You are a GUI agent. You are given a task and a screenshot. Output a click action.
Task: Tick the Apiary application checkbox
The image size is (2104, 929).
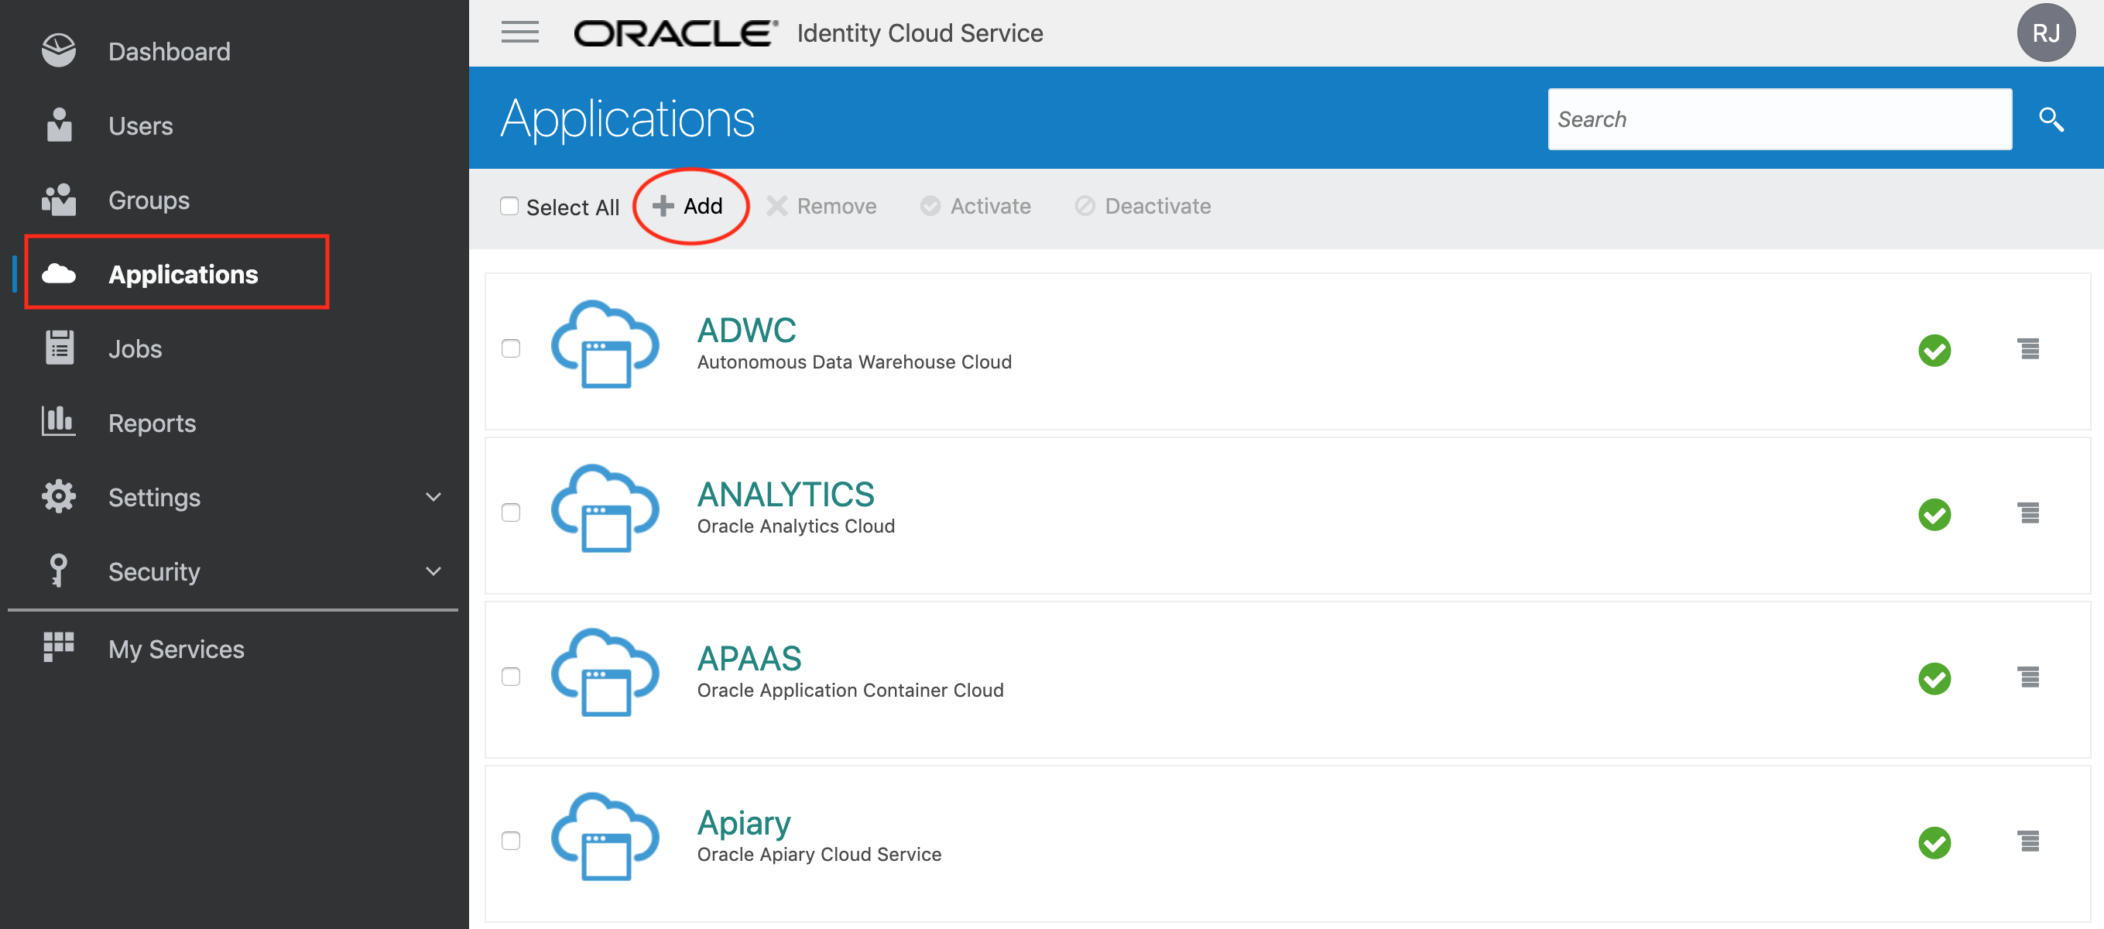click(510, 842)
